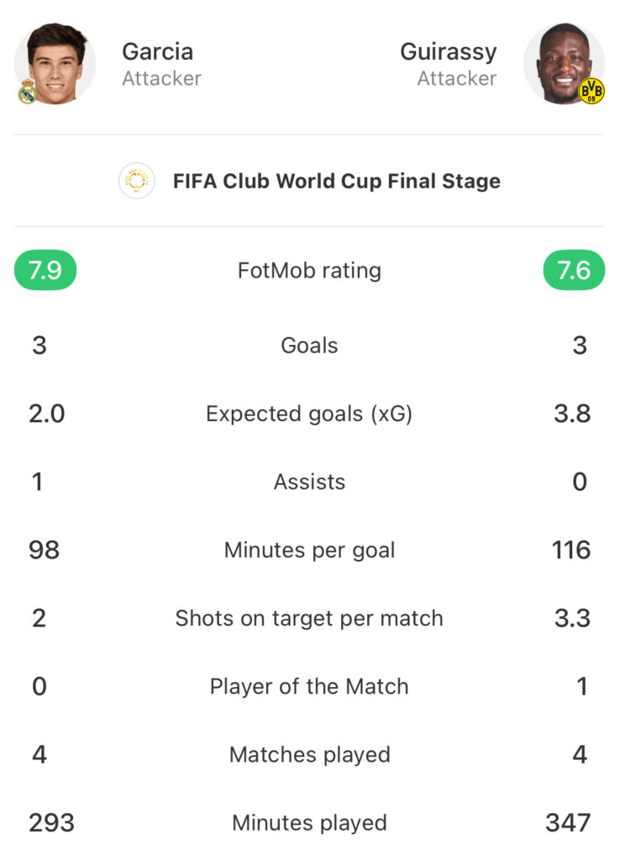Click the Guirassy player name
Viewport: 625px width, 861px height.
(x=449, y=53)
